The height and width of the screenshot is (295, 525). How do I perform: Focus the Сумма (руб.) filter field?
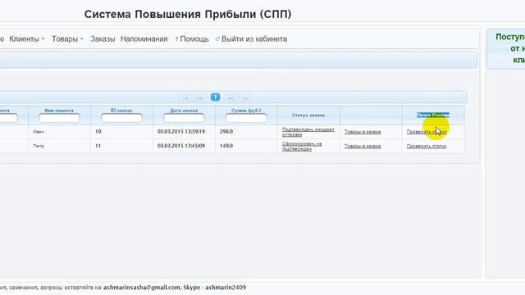[246, 118]
